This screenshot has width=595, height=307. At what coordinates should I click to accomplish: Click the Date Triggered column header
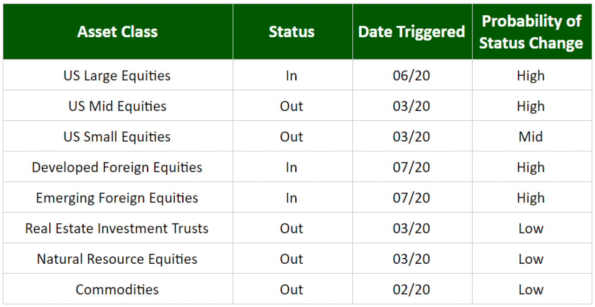tap(412, 32)
